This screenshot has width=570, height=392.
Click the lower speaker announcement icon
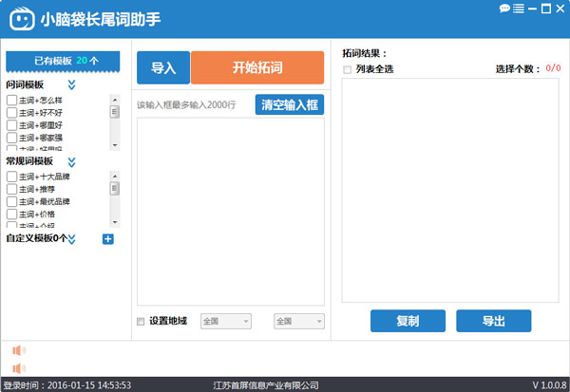(19, 368)
